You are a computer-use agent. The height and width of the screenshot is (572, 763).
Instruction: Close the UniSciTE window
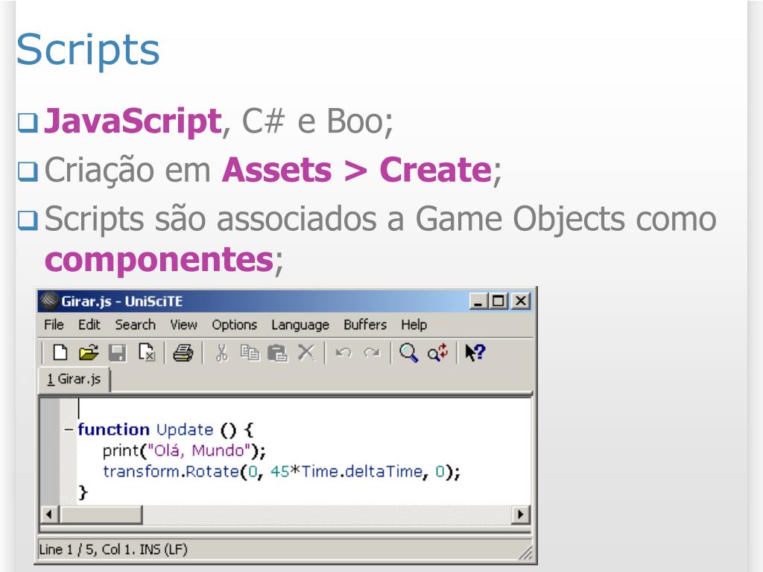521,301
